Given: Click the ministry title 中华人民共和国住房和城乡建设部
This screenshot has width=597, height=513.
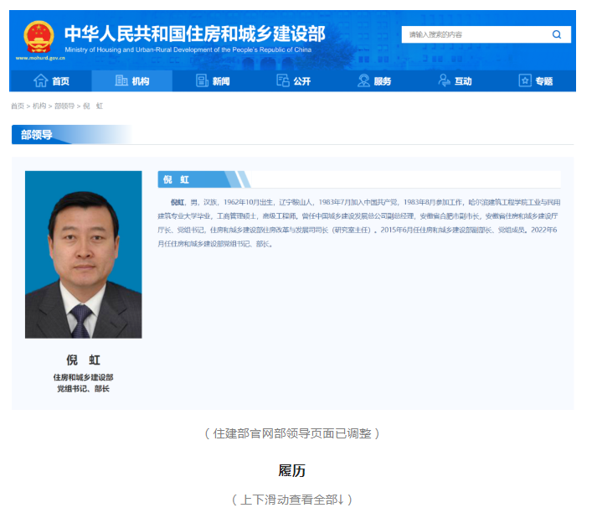Looking at the screenshot, I should 194,34.
